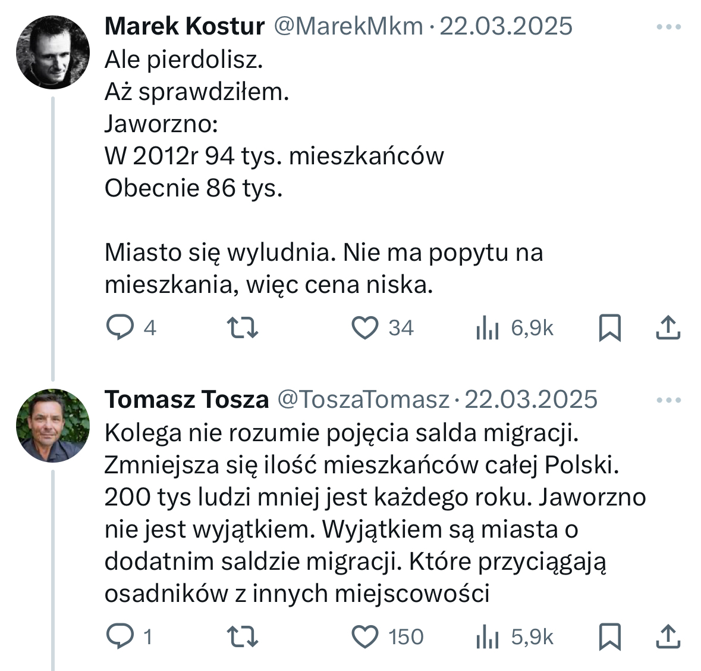This screenshot has width=701, height=671.
Task: View analytics of Marek Kostur's tweet
Action: click(488, 328)
